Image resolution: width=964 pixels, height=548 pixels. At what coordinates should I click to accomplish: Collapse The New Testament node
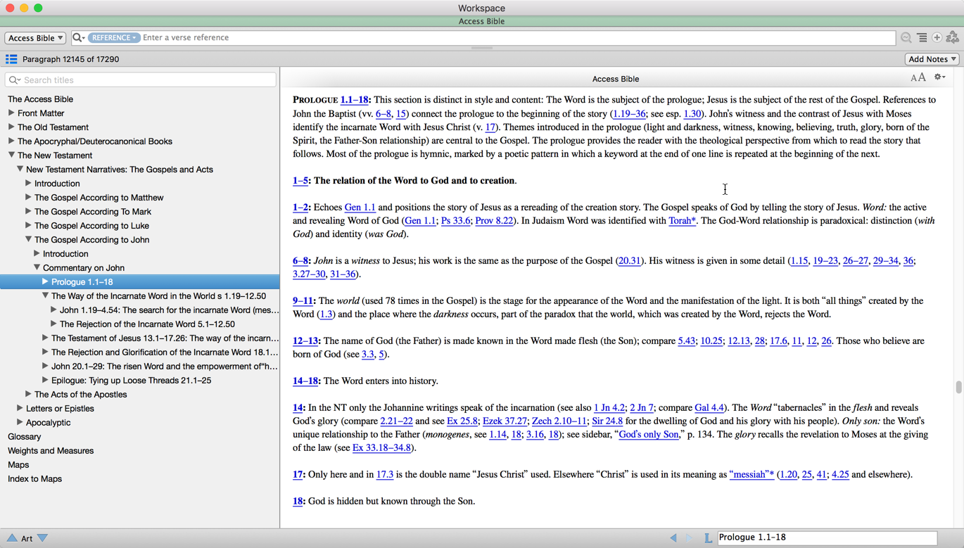click(x=11, y=155)
